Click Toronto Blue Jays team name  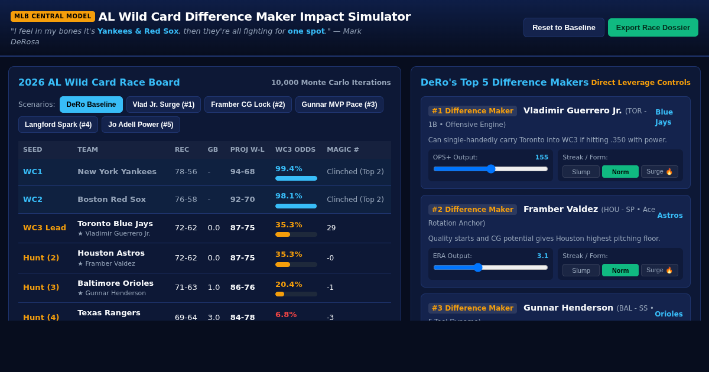click(x=115, y=223)
